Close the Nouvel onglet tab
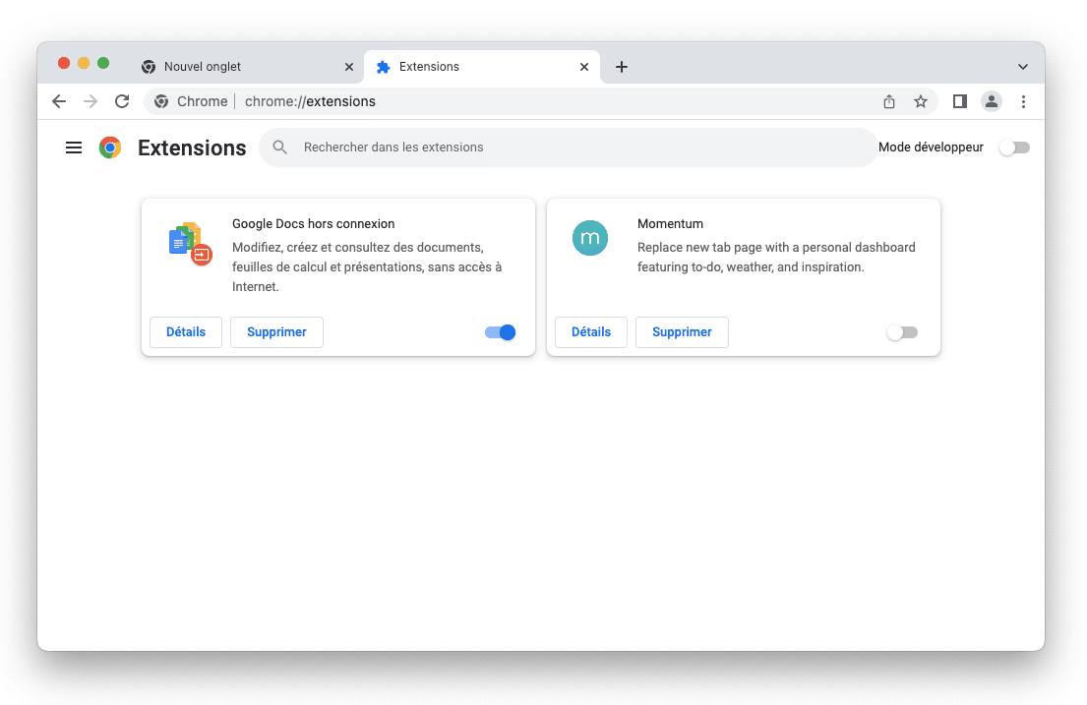This screenshot has width=1087, height=705. 348,67
